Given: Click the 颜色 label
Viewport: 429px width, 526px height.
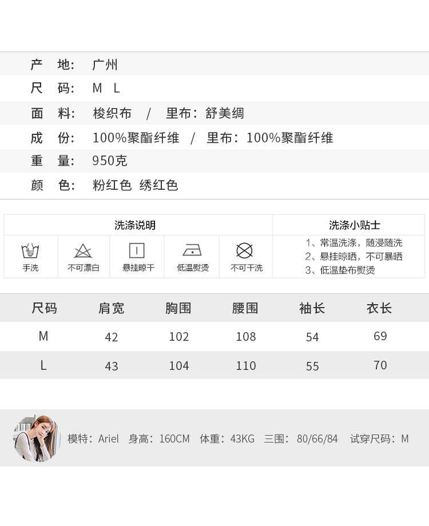Looking at the screenshot, I should tap(53, 185).
